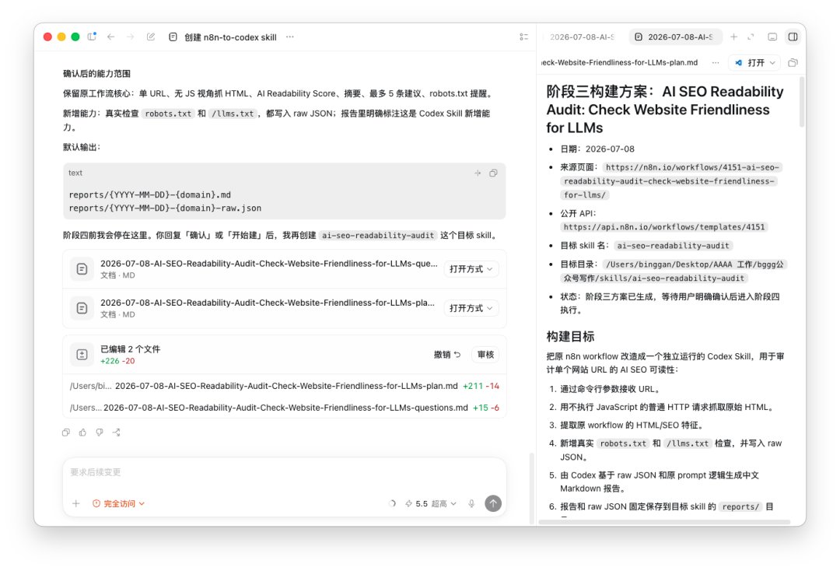Toggle the right side panel view

(x=793, y=37)
